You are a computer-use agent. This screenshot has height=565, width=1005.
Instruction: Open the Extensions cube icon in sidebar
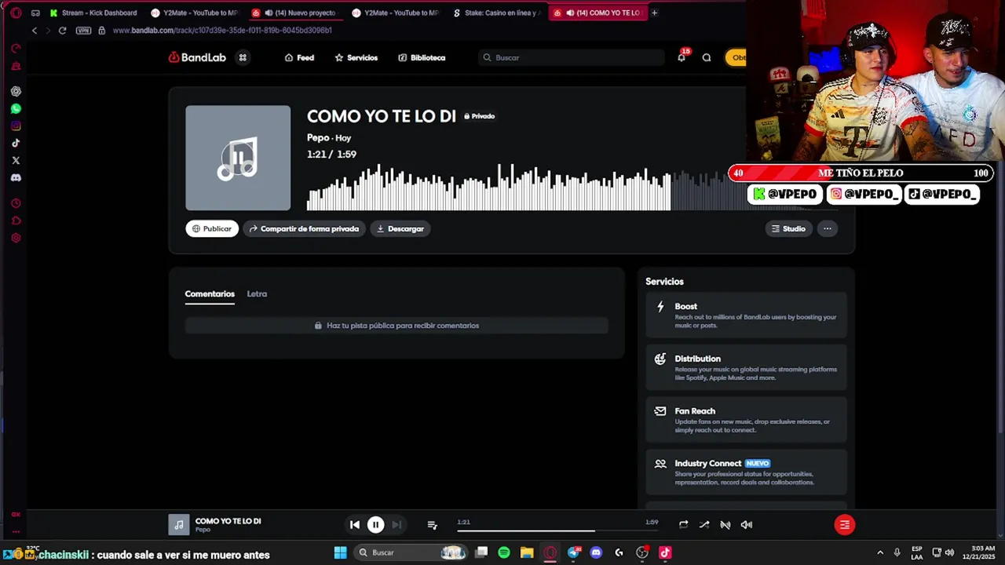coord(16,221)
